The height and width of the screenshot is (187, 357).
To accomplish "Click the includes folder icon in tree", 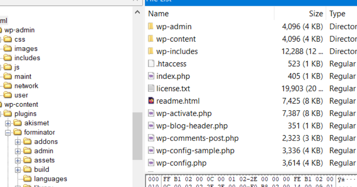I will (x=8, y=58).
